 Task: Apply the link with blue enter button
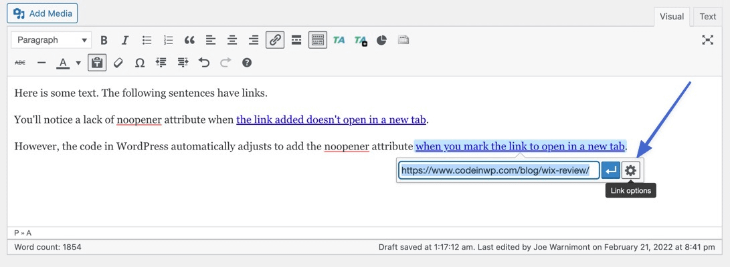click(x=611, y=170)
